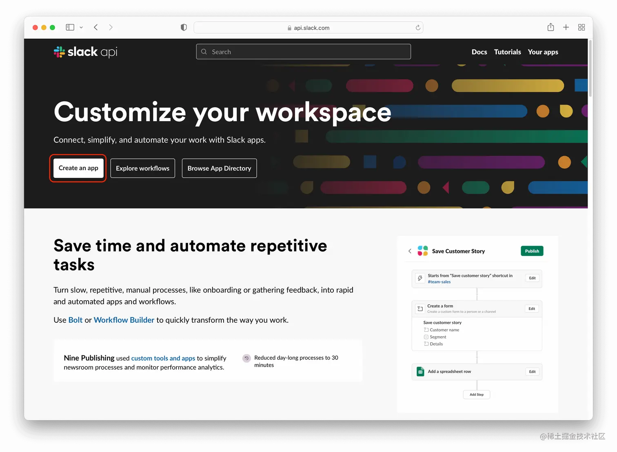Select the lightning shortcut icon in the workflow

coord(420,278)
